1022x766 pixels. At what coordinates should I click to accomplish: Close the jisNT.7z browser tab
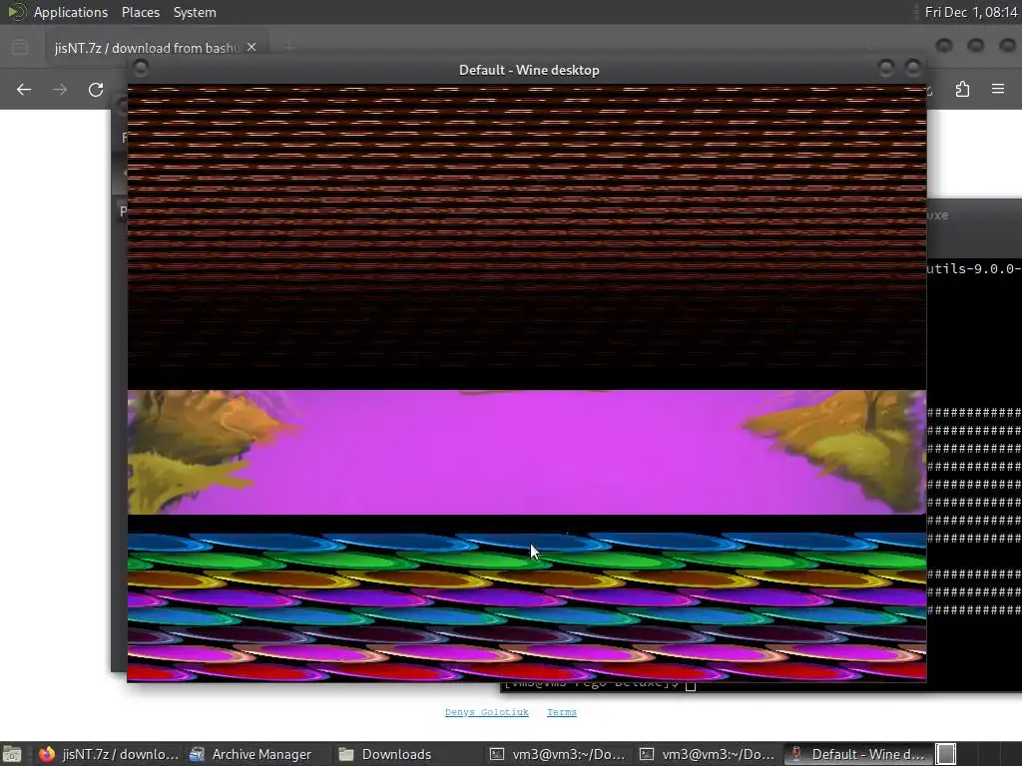[x=252, y=48]
